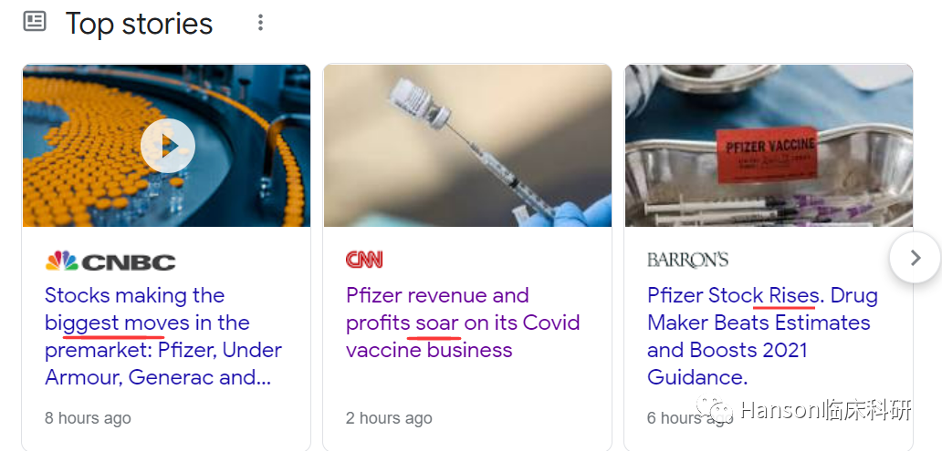Open 'Pfizer Stock Rises' Barron's headline
Image resolution: width=942 pixels, height=451 pixels.
tap(762, 336)
